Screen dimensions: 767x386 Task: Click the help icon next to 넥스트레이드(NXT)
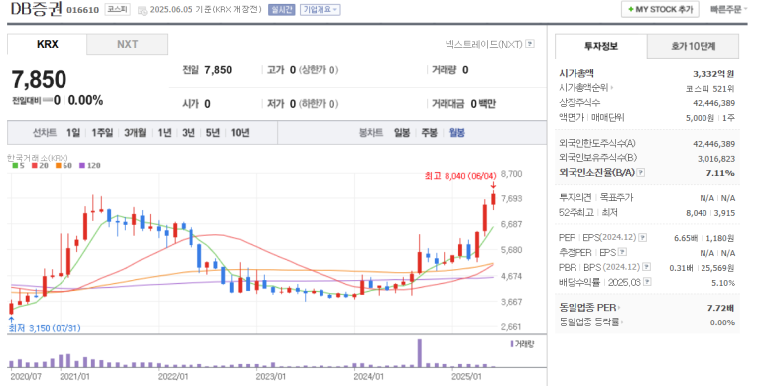coord(530,44)
